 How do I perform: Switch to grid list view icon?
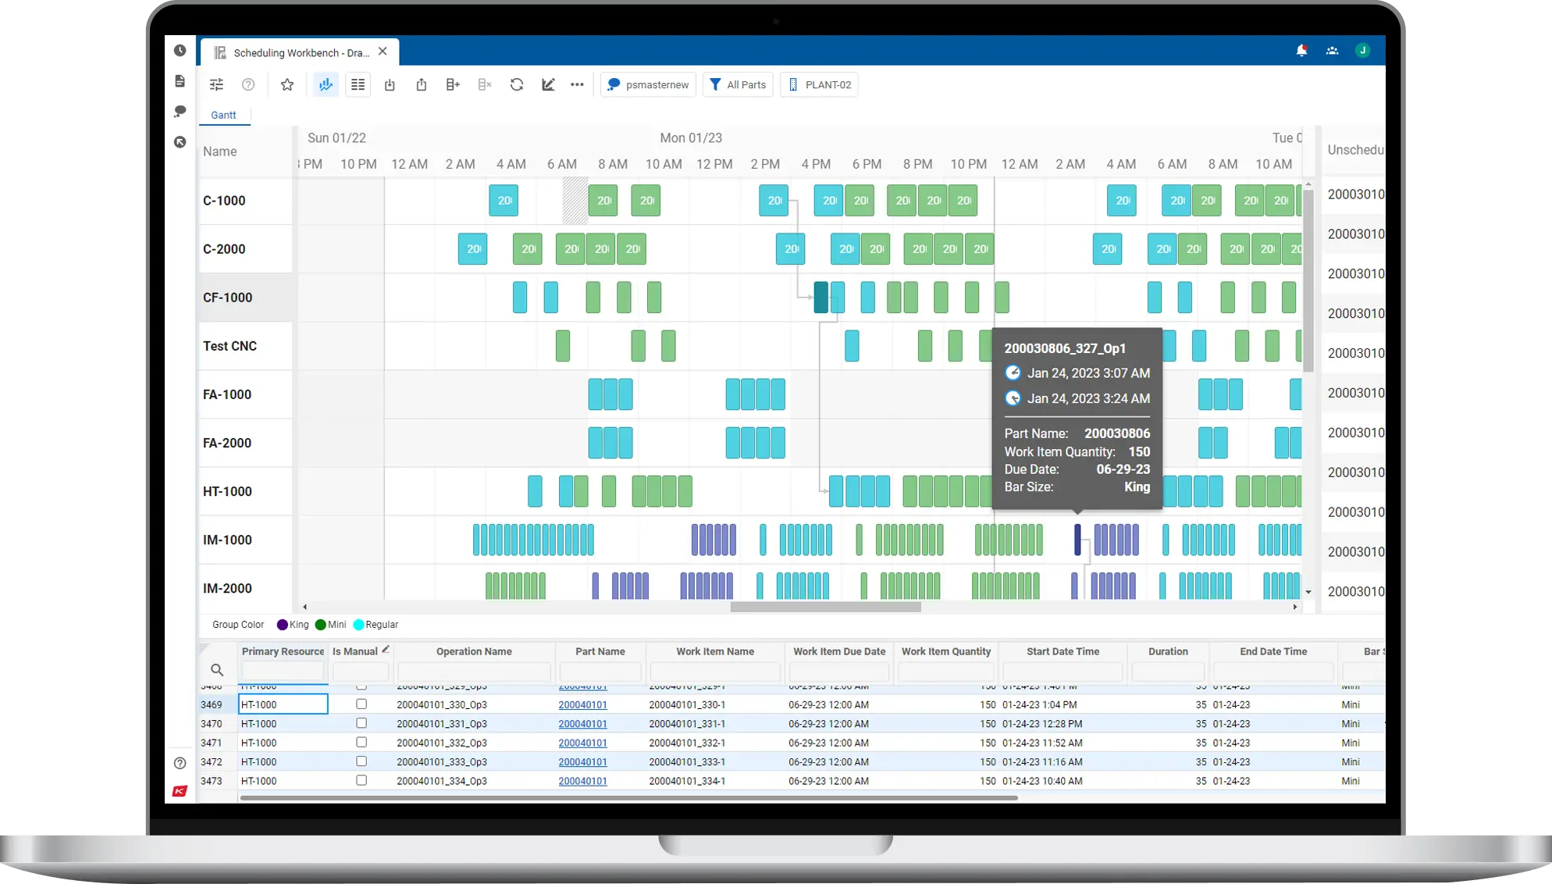pos(358,84)
